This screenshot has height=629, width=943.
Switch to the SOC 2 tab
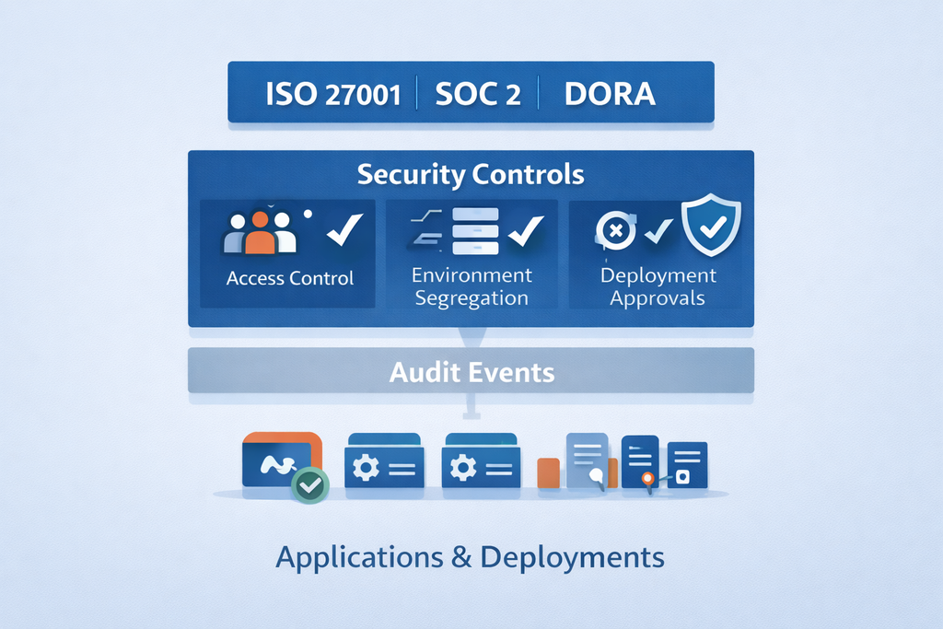478,94
